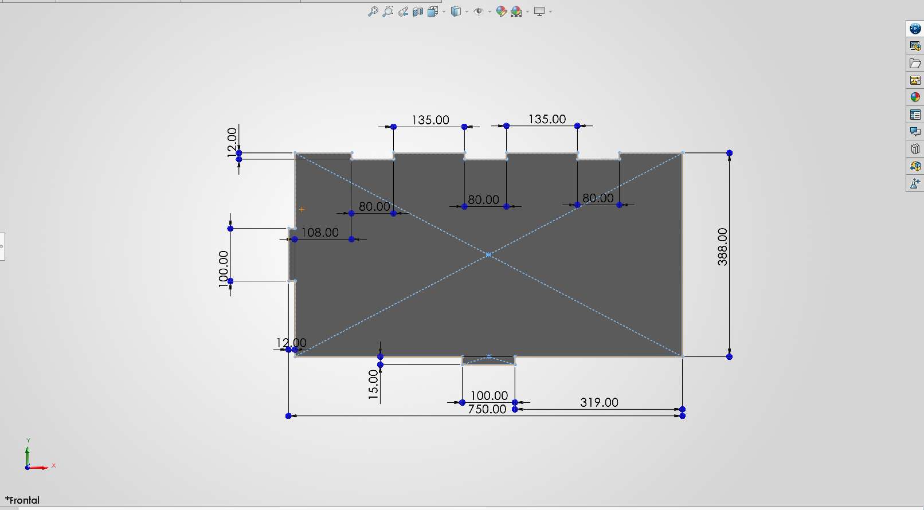Go back to the Previous View

[403, 11]
